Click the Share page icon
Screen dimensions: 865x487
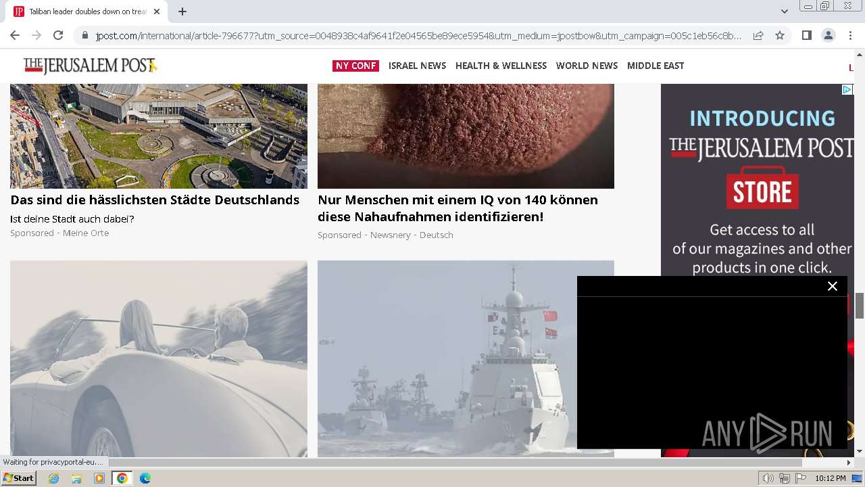758,35
